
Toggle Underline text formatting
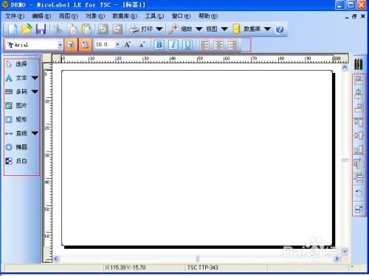pyautogui.click(x=187, y=45)
